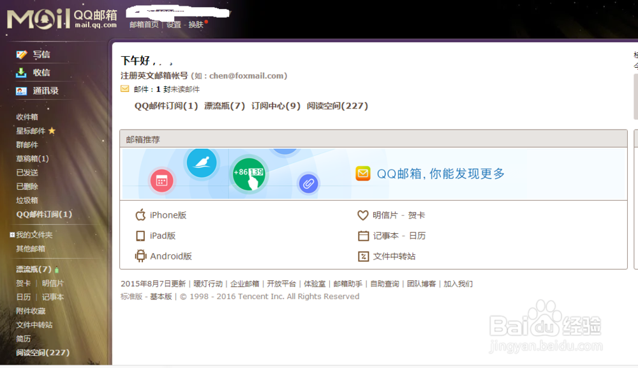Click the purple paperclip circle in banner
Screen dimensions: 638x368
click(308, 184)
